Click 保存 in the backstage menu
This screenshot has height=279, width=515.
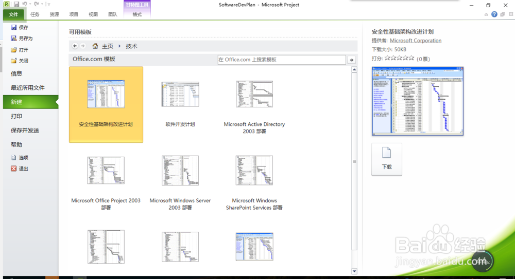[x=20, y=28]
